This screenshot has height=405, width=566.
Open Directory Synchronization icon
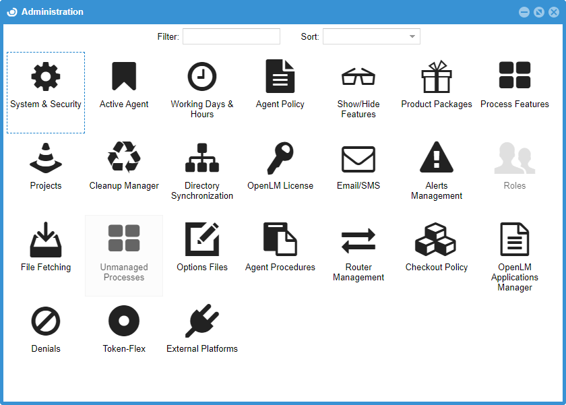point(202,158)
